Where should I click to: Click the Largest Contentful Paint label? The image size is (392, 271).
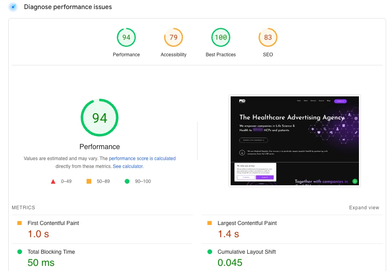pos(247,223)
